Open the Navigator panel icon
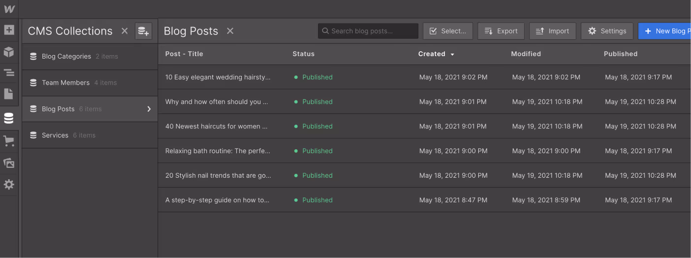691x258 pixels. pyautogui.click(x=9, y=73)
